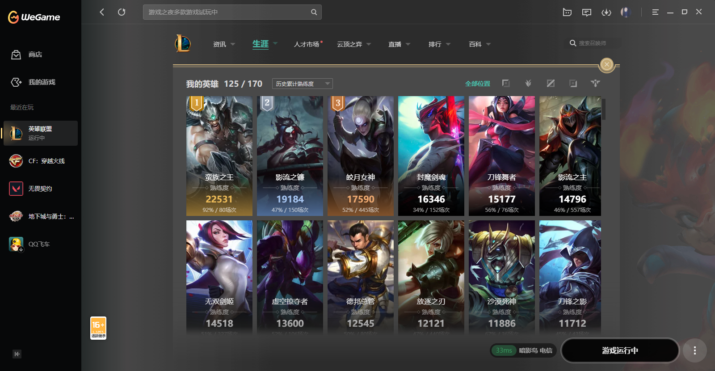This screenshot has height=371, width=715.
Task: Open the Store (商店) in sidebar
Action: (x=27, y=55)
